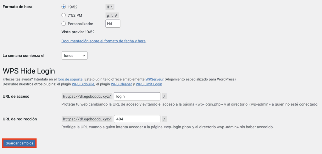This screenshot has width=322, height=154.
Task: Select the 7:52 PM time format radio button
Action: [64, 15]
